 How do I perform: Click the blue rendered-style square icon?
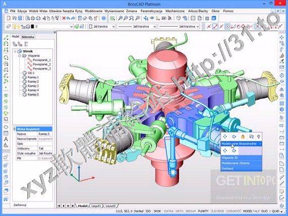tap(214, 18)
